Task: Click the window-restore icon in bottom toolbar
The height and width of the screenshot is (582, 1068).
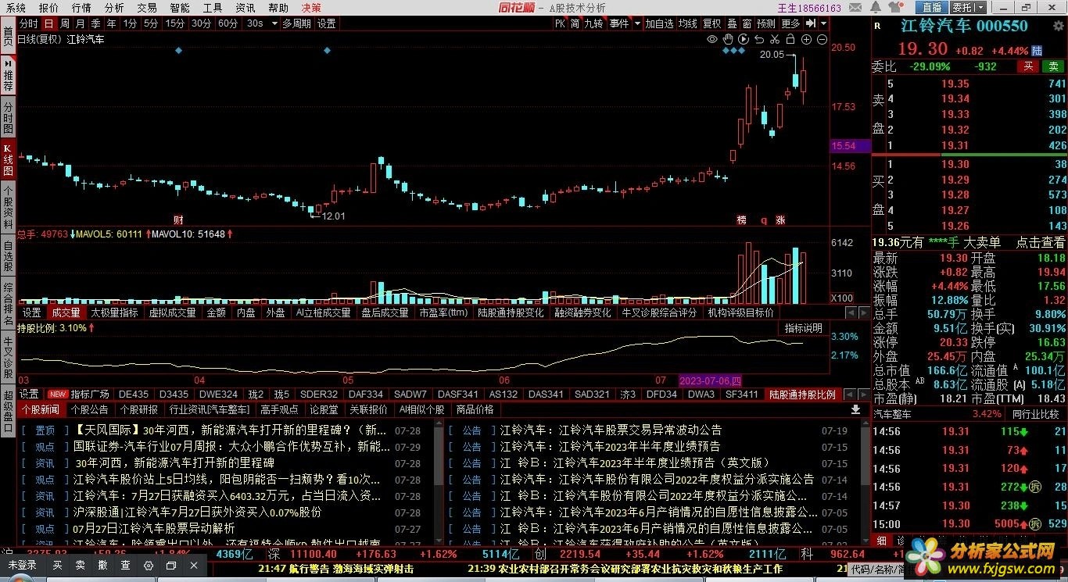Action: coord(171,566)
